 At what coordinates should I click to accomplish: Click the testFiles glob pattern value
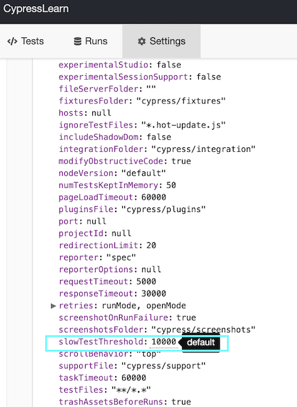point(131,390)
